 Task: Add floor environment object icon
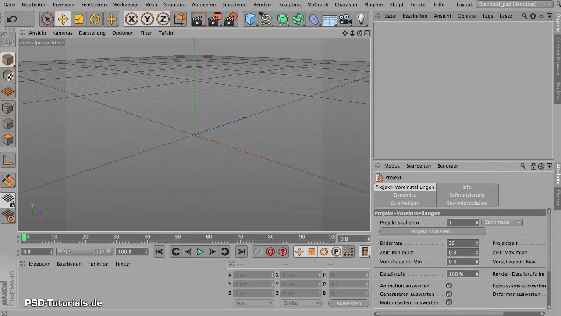point(330,19)
